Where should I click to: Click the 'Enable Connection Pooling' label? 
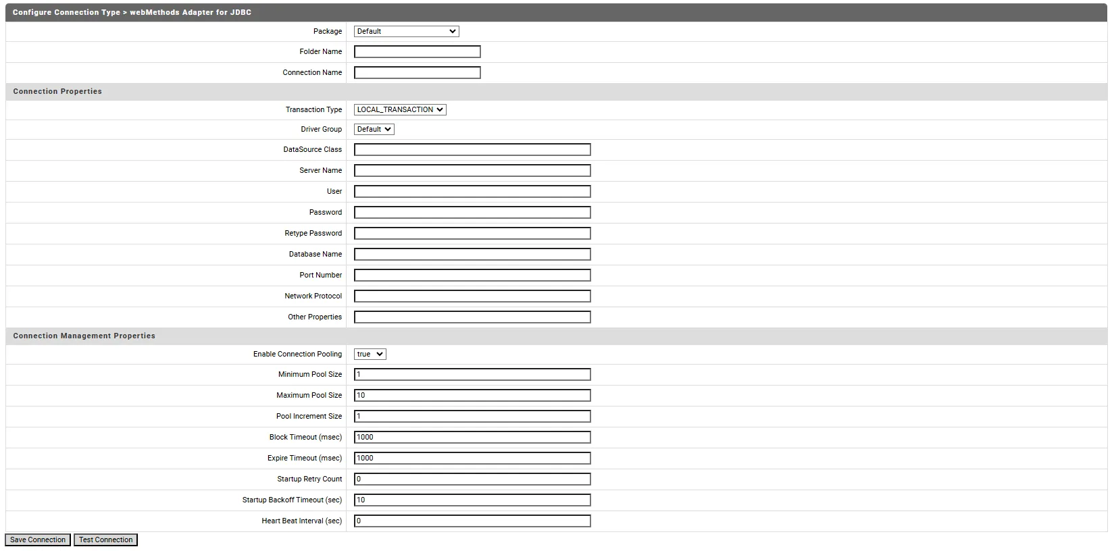[x=297, y=354]
